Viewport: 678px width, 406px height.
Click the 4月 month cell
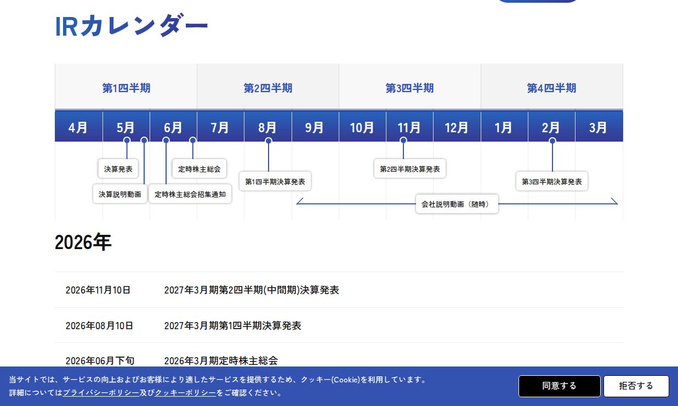(x=78, y=127)
